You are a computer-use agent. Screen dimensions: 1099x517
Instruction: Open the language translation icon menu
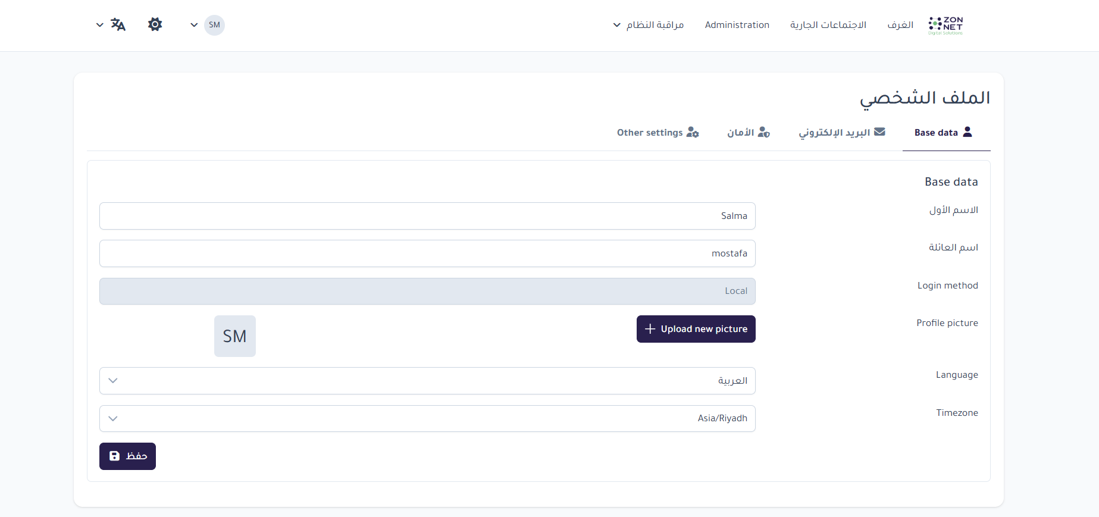118,25
